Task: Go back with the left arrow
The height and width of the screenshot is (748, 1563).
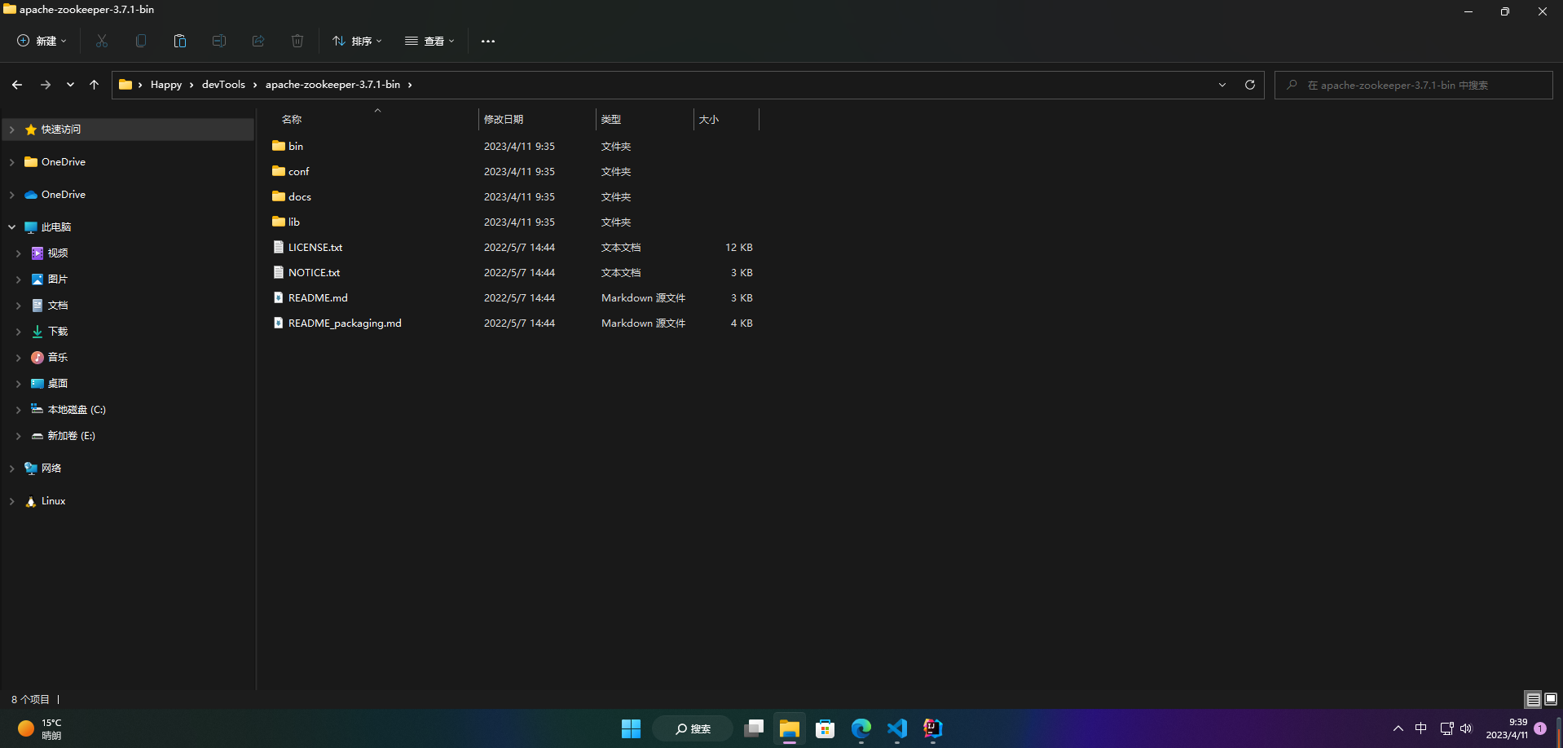Action: 17,85
